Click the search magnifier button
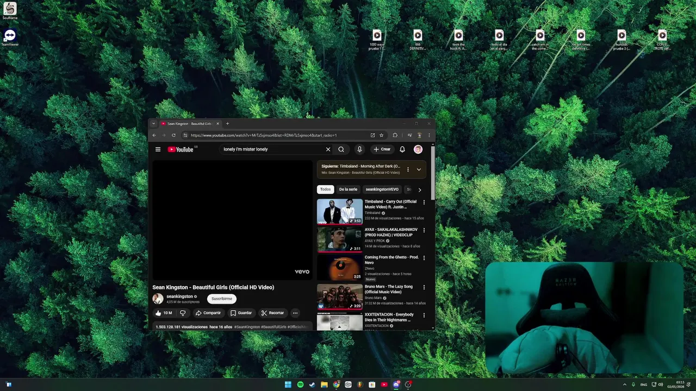 click(341, 149)
